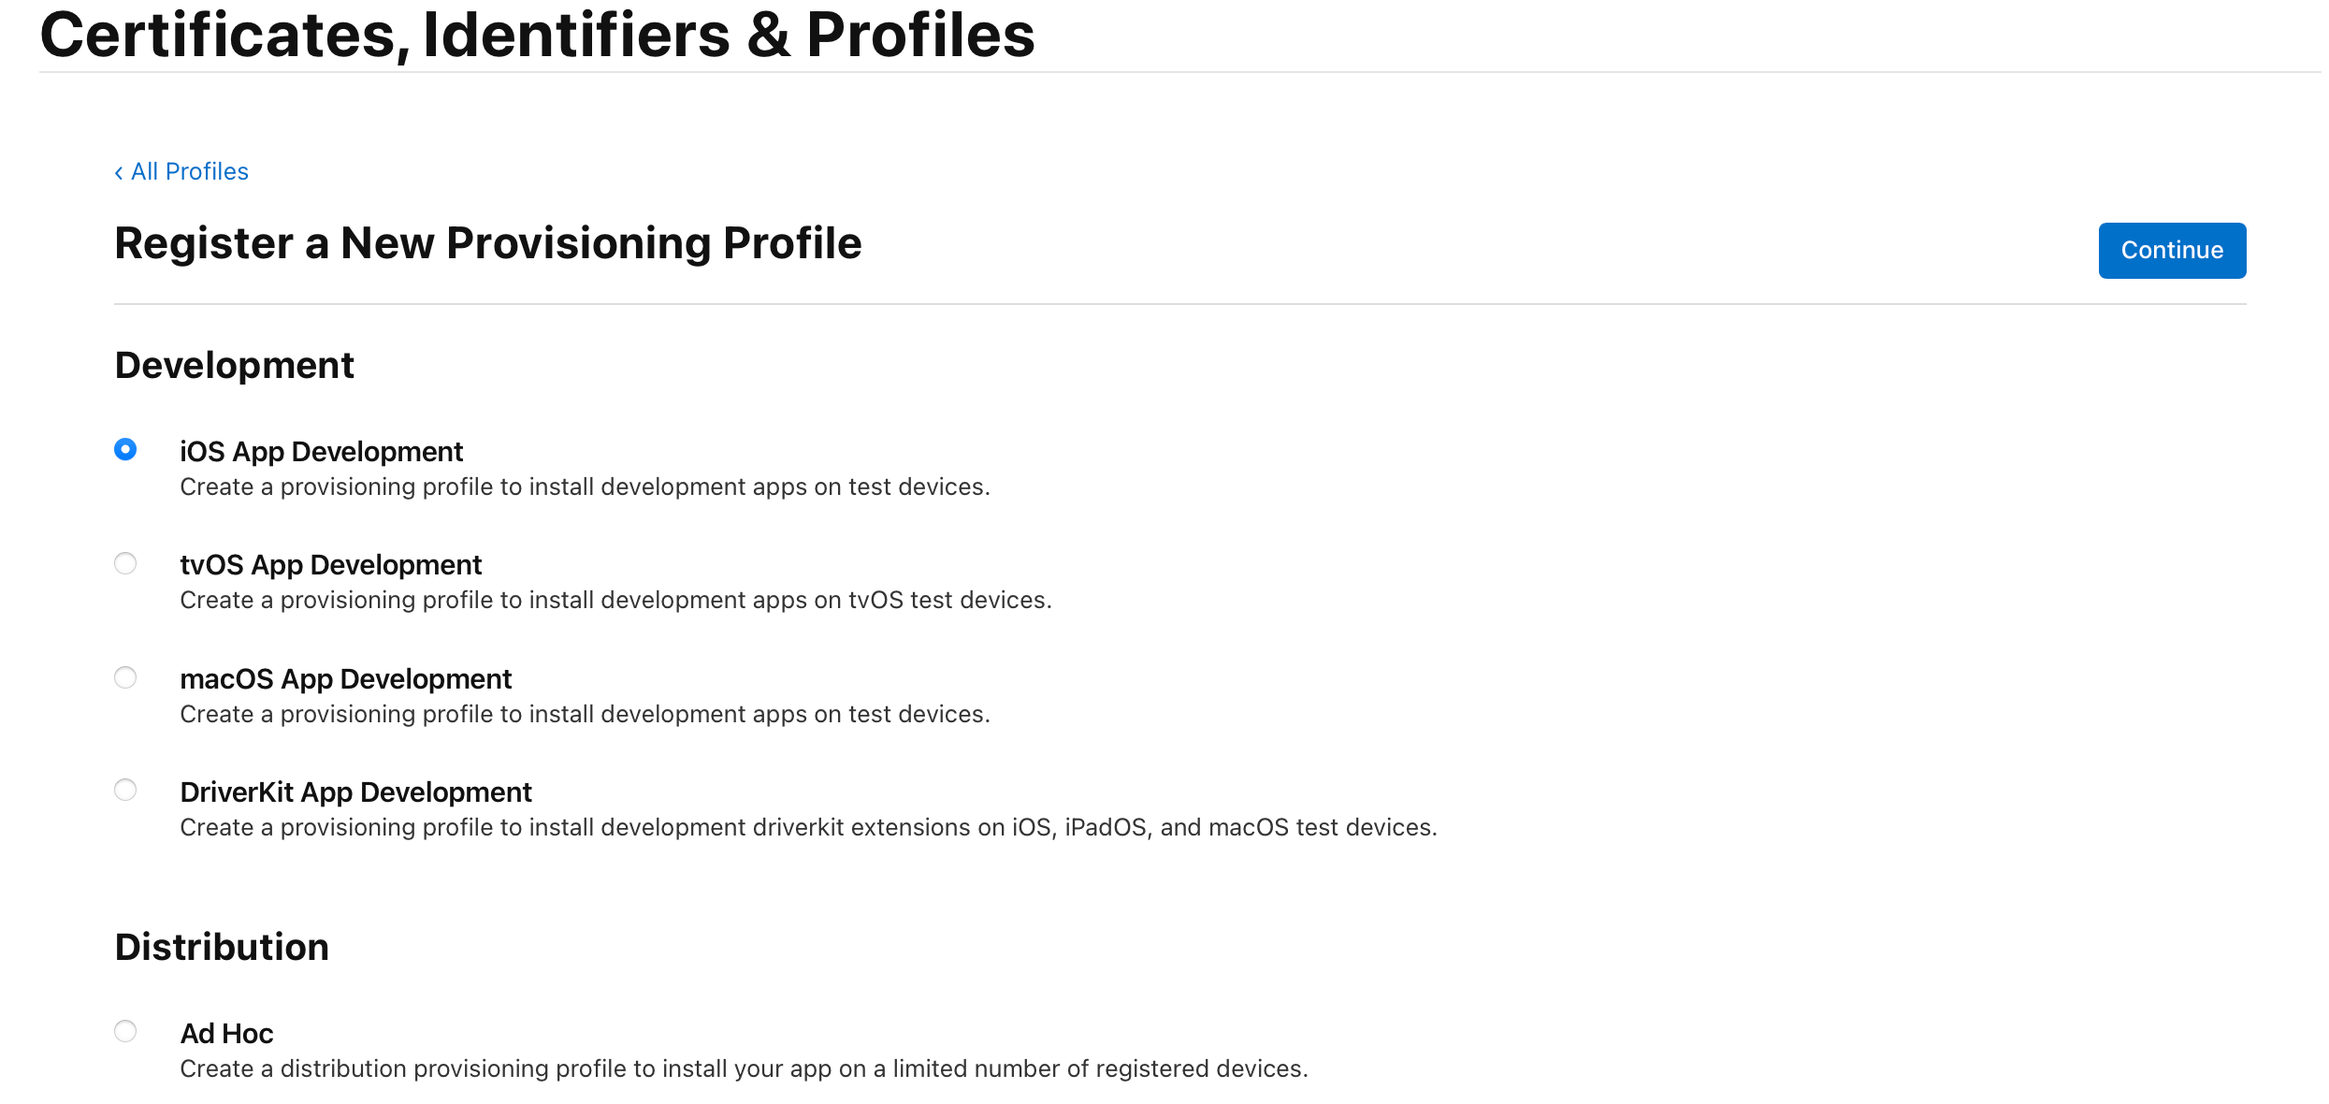Click the driverkit extensions description text
2329x1104 pixels.
click(x=808, y=828)
